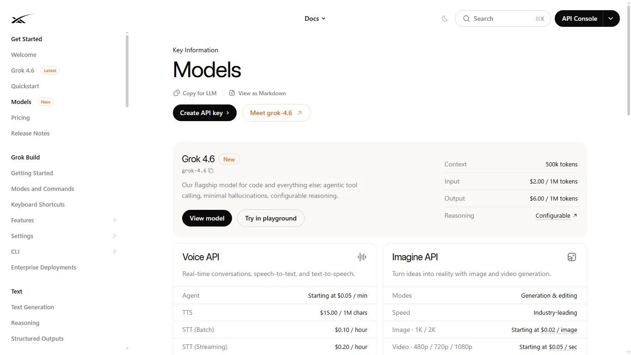Click the Create API key button
The width and height of the screenshot is (631, 355).
(x=205, y=113)
